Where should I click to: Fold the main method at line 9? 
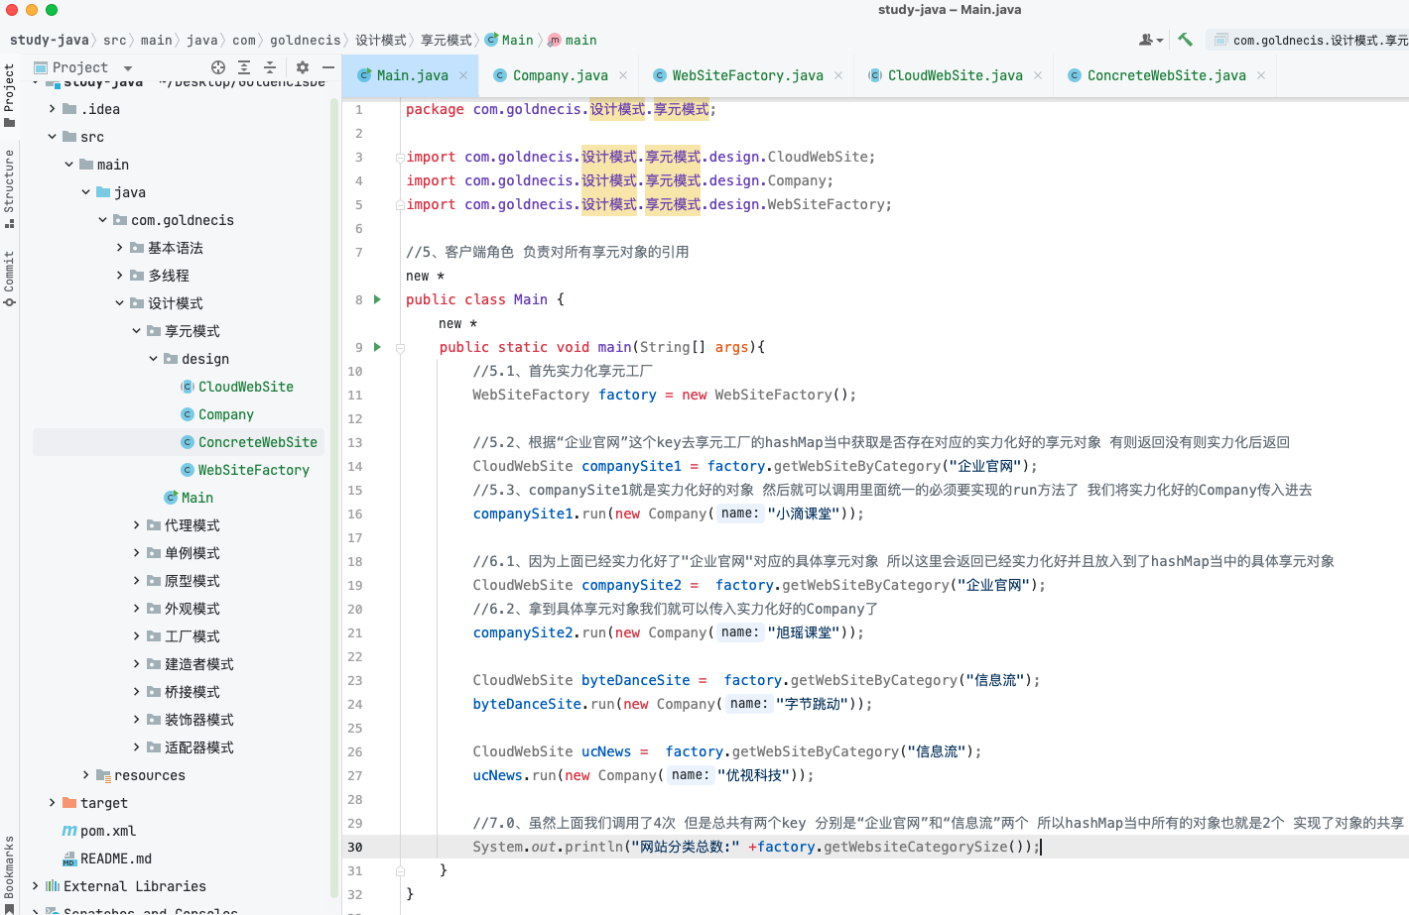(x=400, y=347)
